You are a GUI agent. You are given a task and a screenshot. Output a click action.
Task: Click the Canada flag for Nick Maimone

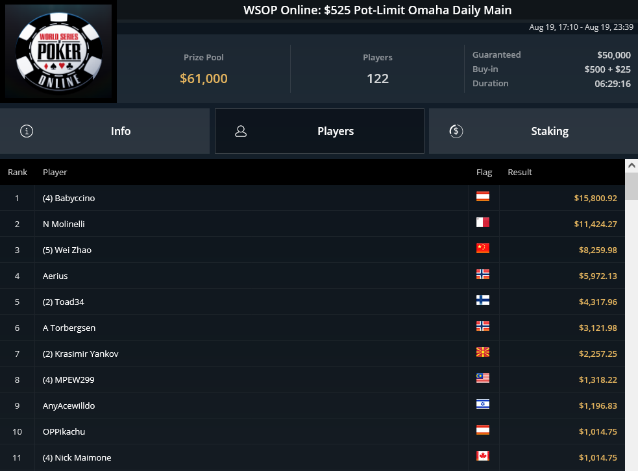(x=483, y=456)
